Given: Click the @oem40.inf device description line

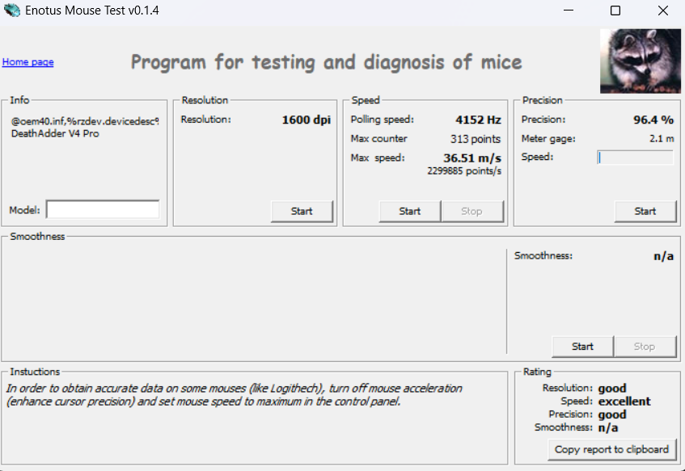Looking at the screenshot, I should coord(85,121).
